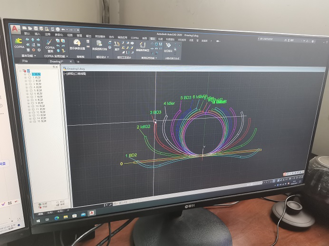Click the '4 Idler' label in the drawing
This screenshot has width=329, height=246.
tap(169, 103)
